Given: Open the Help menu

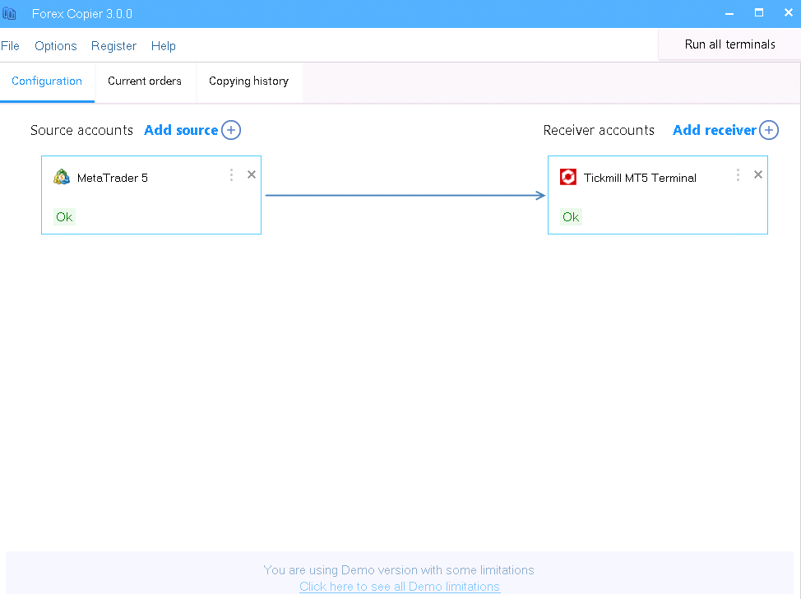Looking at the screenshot, I should click(x=164, y=46).
